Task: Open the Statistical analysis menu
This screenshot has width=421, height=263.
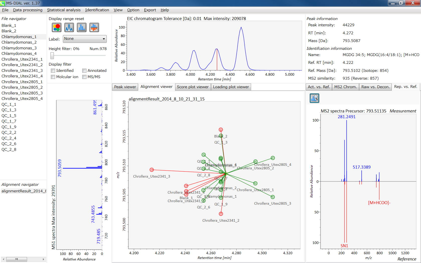Action: click(64, 10)
